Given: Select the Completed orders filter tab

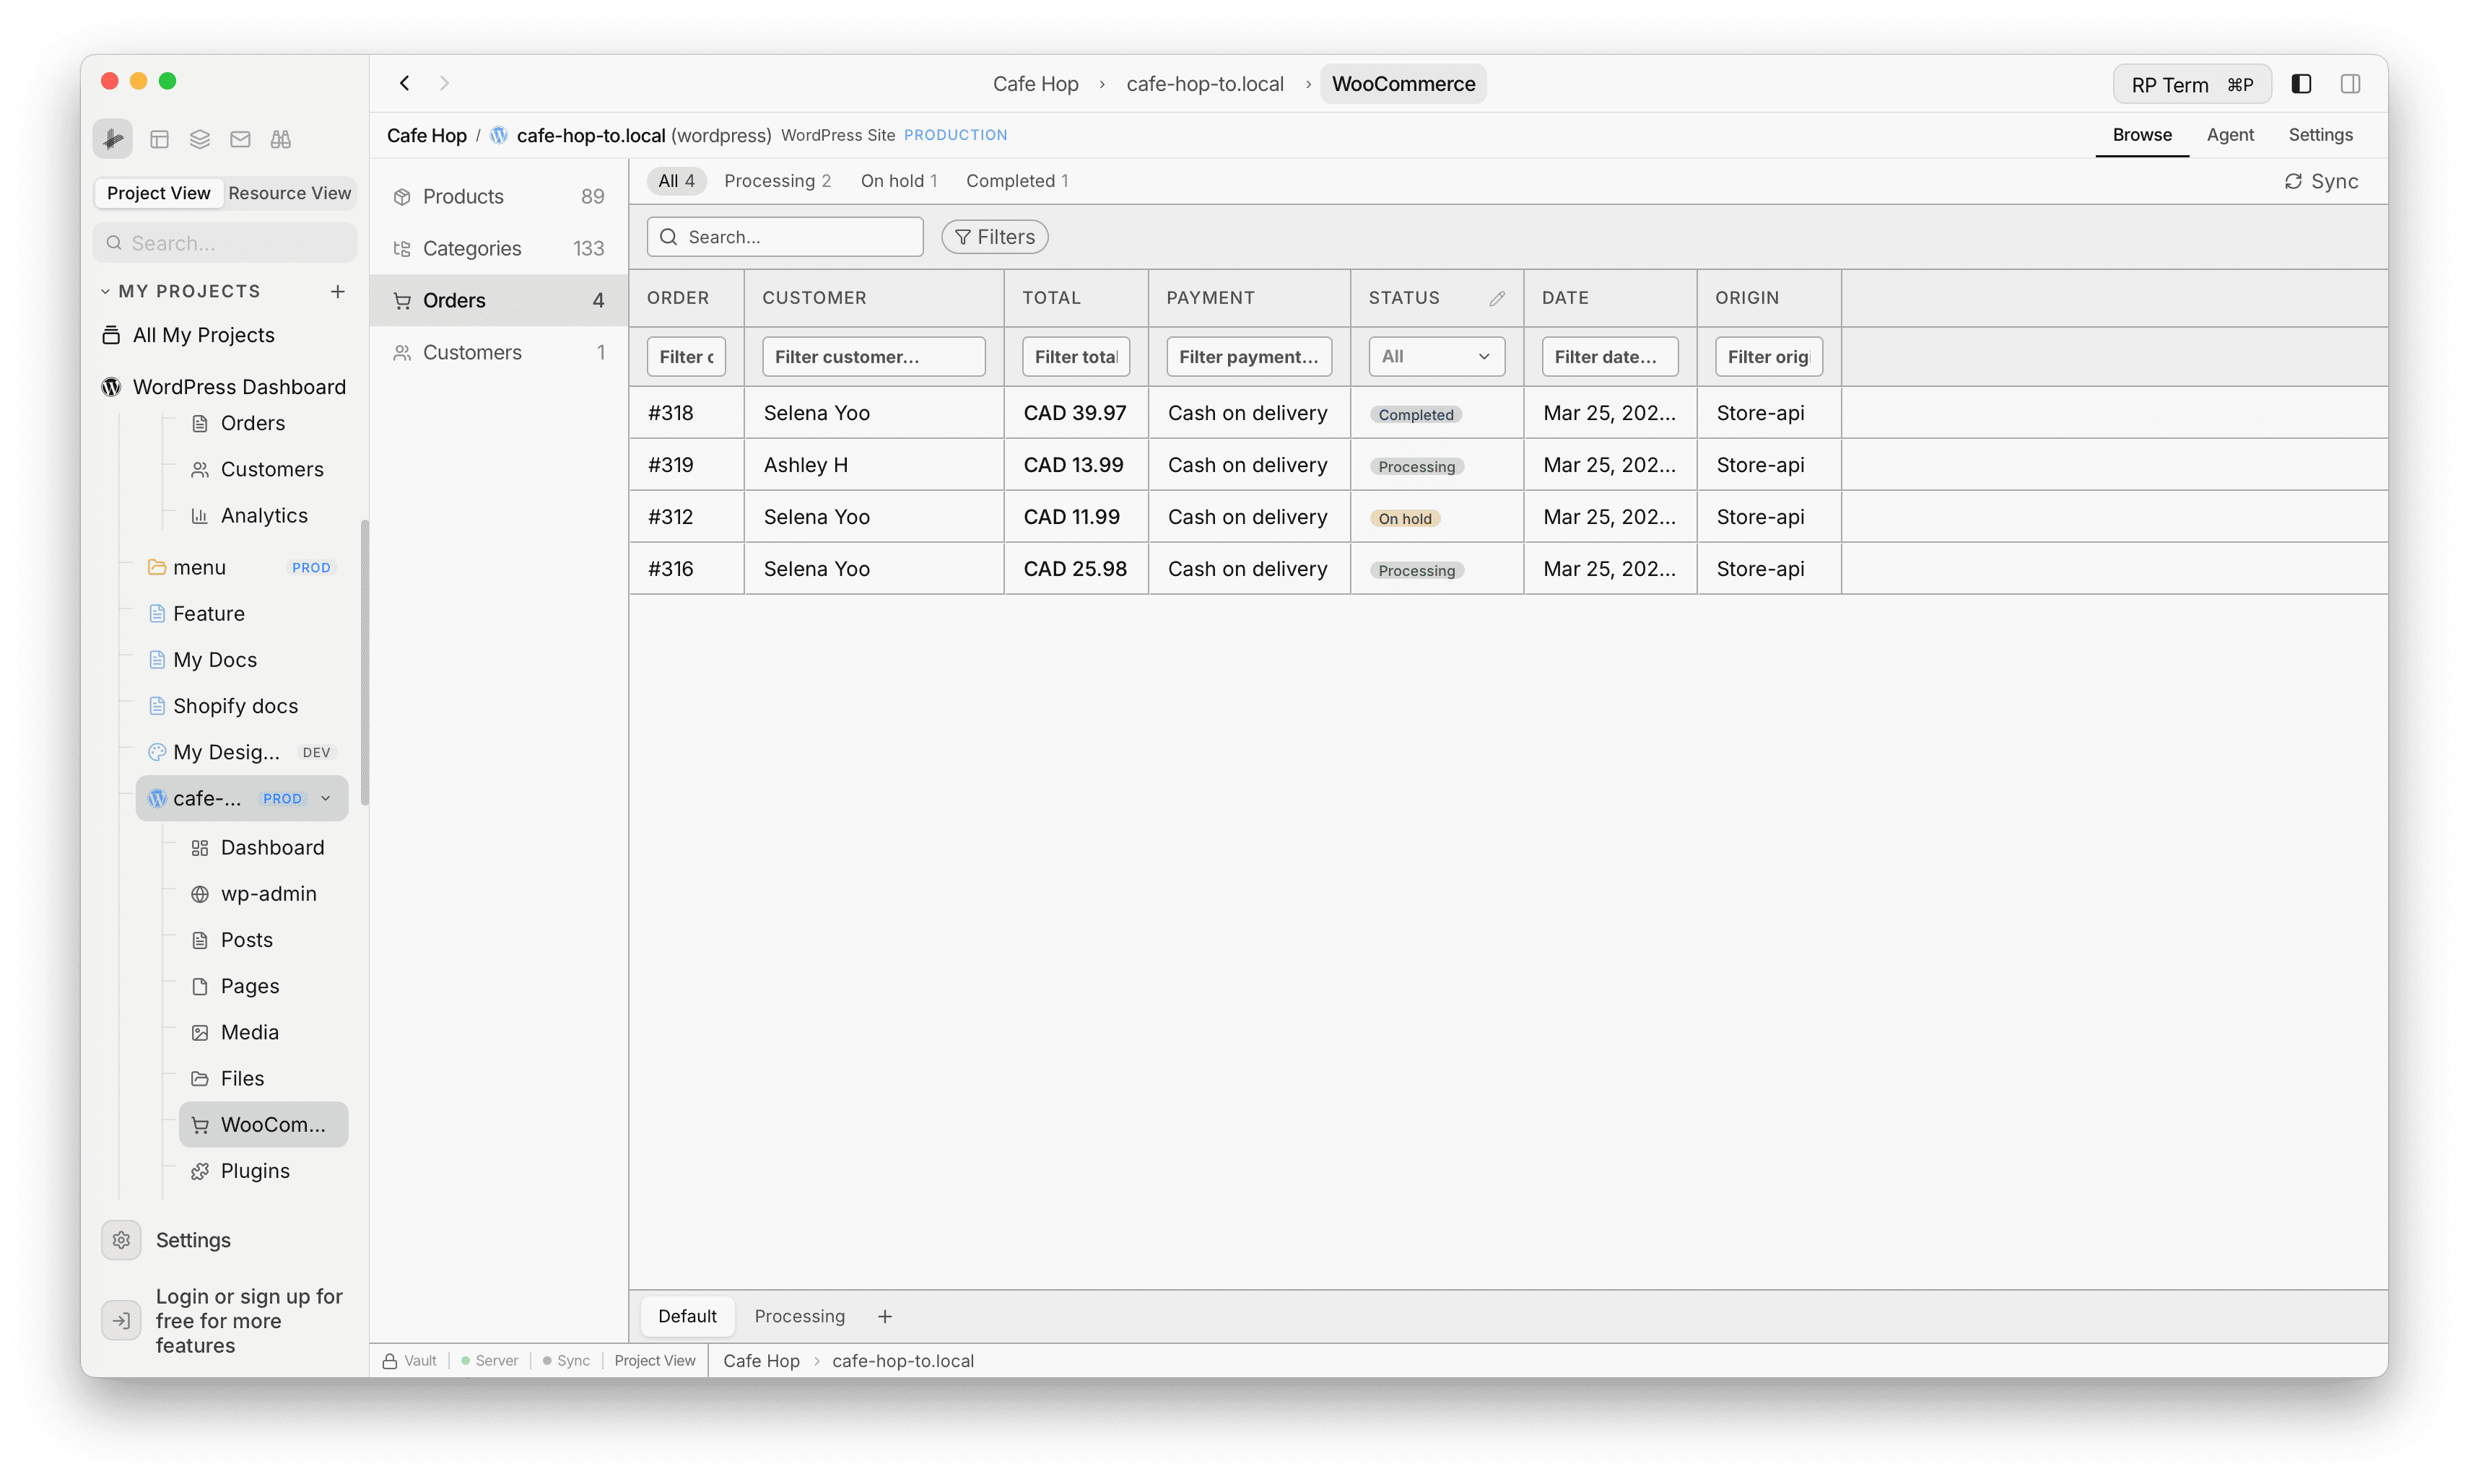Looking at the screenshot, I should (x=1016, y=180).
